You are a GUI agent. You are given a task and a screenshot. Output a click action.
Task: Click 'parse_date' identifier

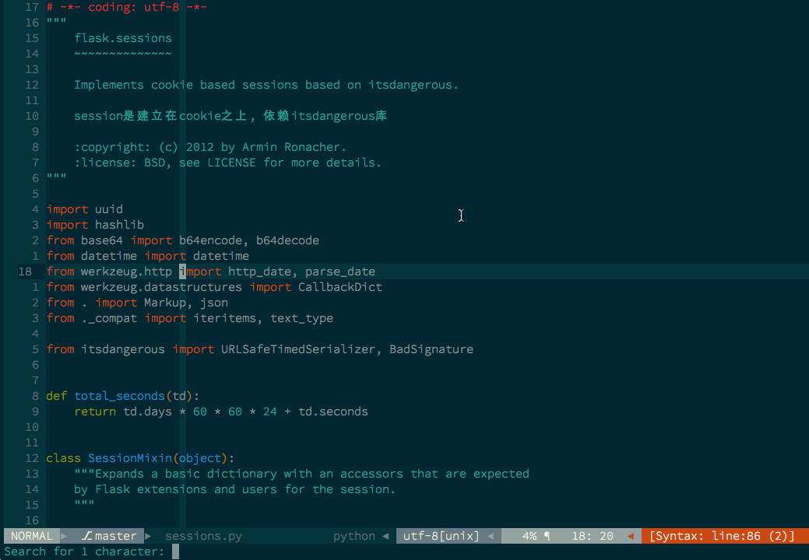tap(340, 271)
